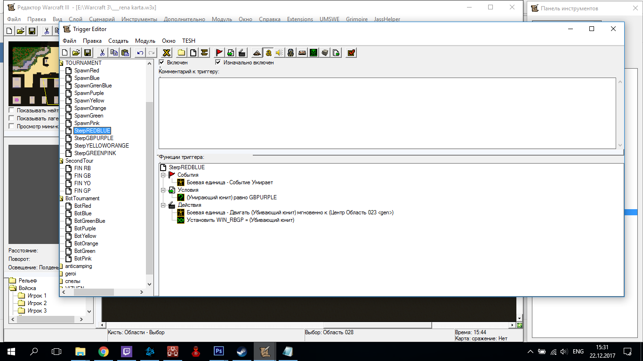Open Terrain Editor module icon
The height and width of the screenshot is (361, 643).
pyautogui.click(x=257, y=53)
